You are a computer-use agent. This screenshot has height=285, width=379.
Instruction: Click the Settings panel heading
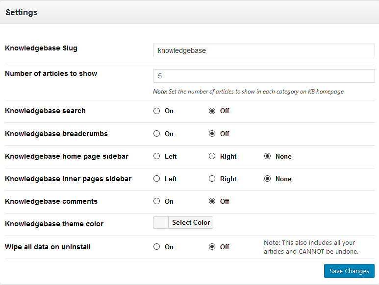click(22, 12)
